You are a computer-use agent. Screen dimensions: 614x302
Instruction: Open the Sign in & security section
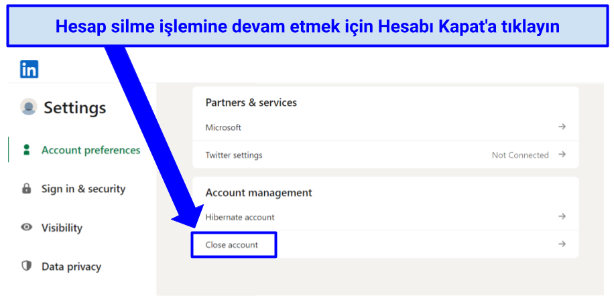pyautogui.click(x=83, y=189)
